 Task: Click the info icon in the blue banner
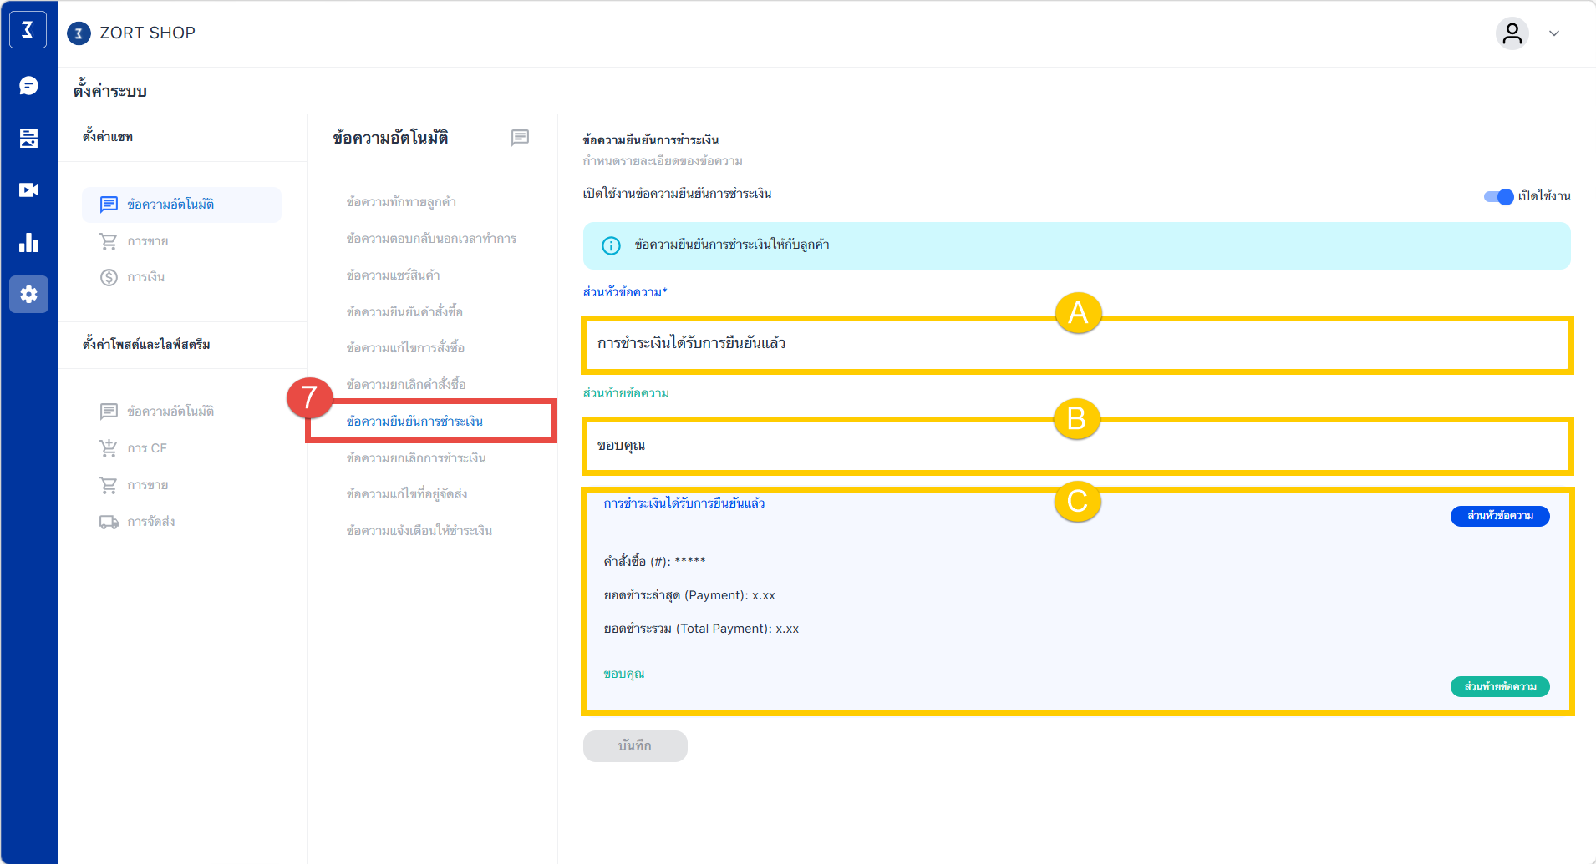pyautogui.click(x=611, y=245)
